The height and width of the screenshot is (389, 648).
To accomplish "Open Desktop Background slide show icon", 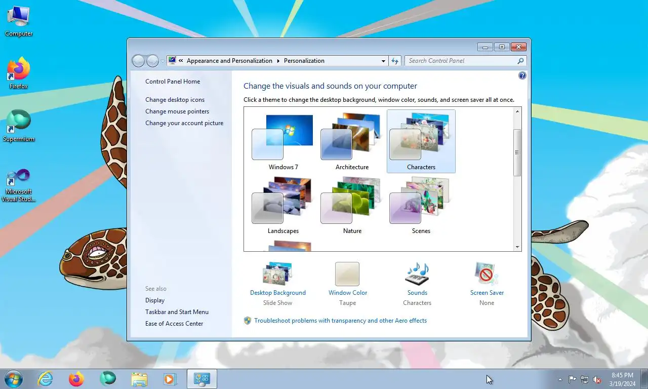I will pyautogui.click(x=277, y=274).
